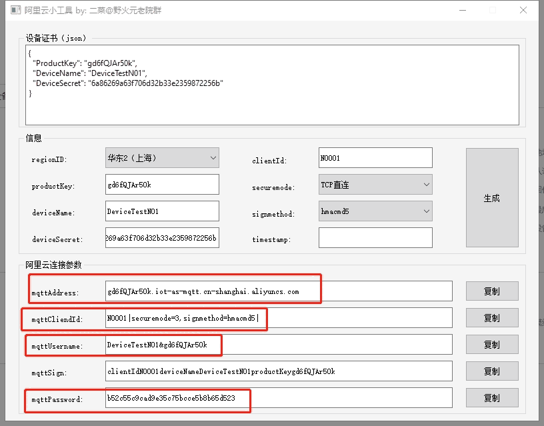Click the empty timestamp field
The height and width of the screenshot is (426, 544).
pyautogui.click(x=375, y=238)
